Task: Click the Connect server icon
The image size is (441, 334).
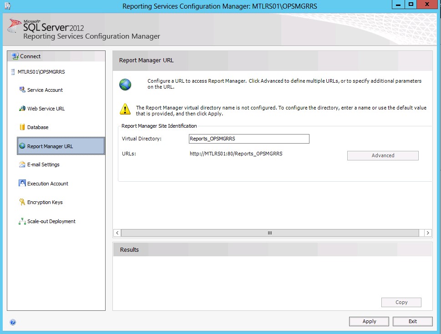Action: click(15, 56)
